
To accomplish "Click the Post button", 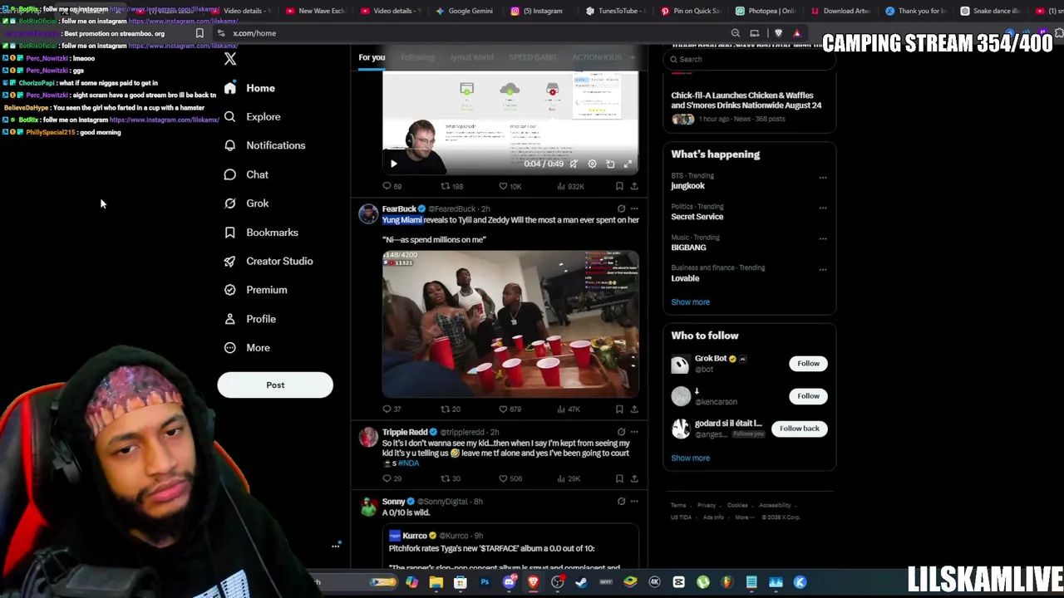I will tap(275, 385).
